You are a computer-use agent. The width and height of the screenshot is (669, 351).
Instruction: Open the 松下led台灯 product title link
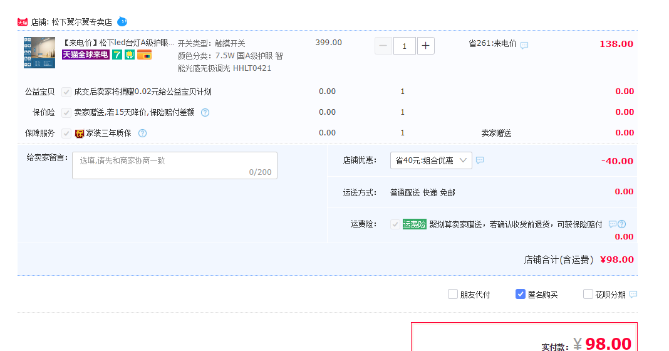coord(118,43)
